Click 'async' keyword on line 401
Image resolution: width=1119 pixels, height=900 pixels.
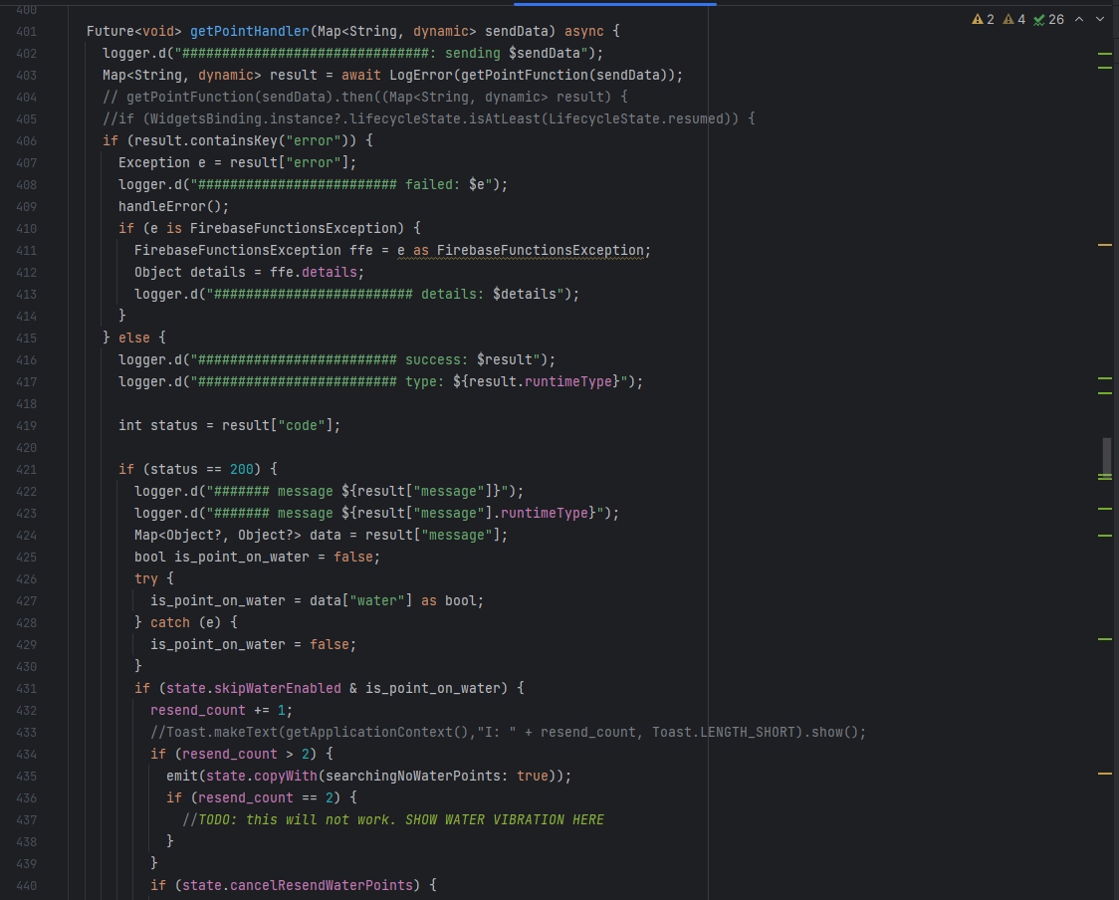coord(583,32)
